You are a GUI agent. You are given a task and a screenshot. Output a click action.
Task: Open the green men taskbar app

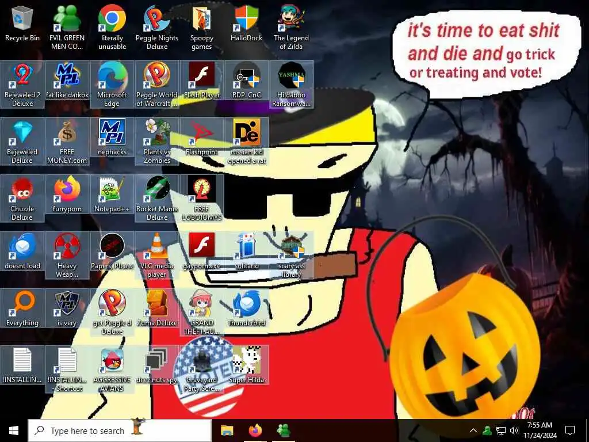tap(283, 430)
